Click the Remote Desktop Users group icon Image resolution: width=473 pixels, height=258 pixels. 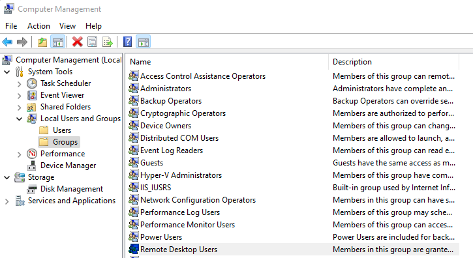pyautogui.click(x=134, y=249)
